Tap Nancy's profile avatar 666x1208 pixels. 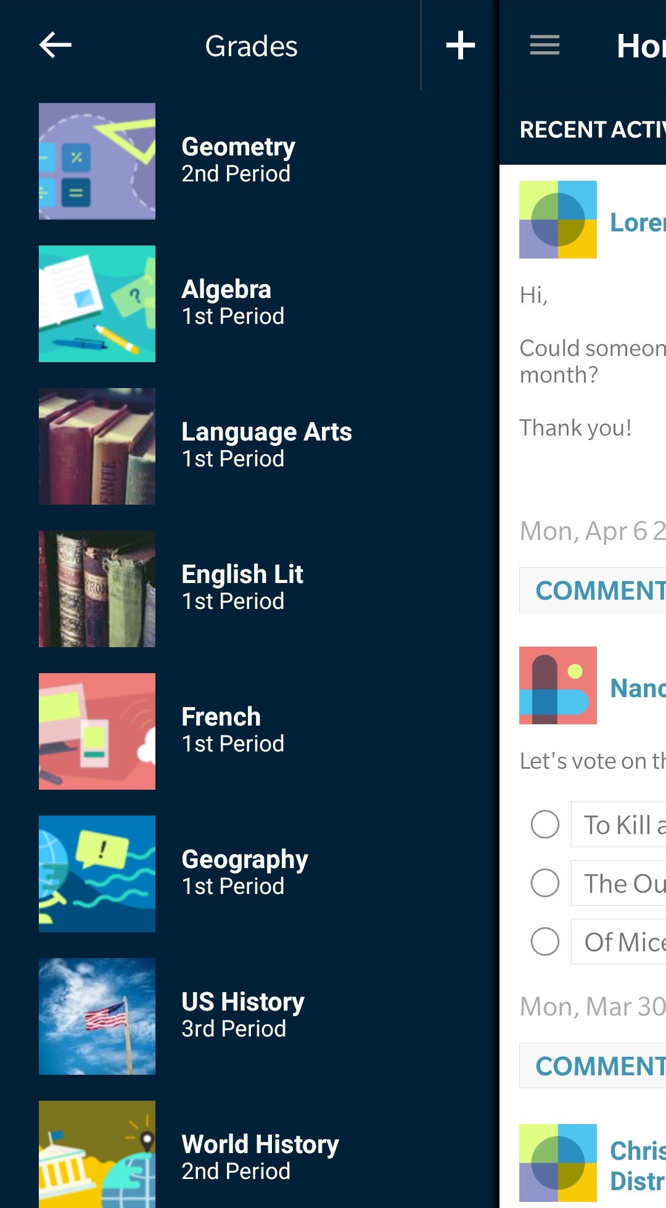point(558,685)
